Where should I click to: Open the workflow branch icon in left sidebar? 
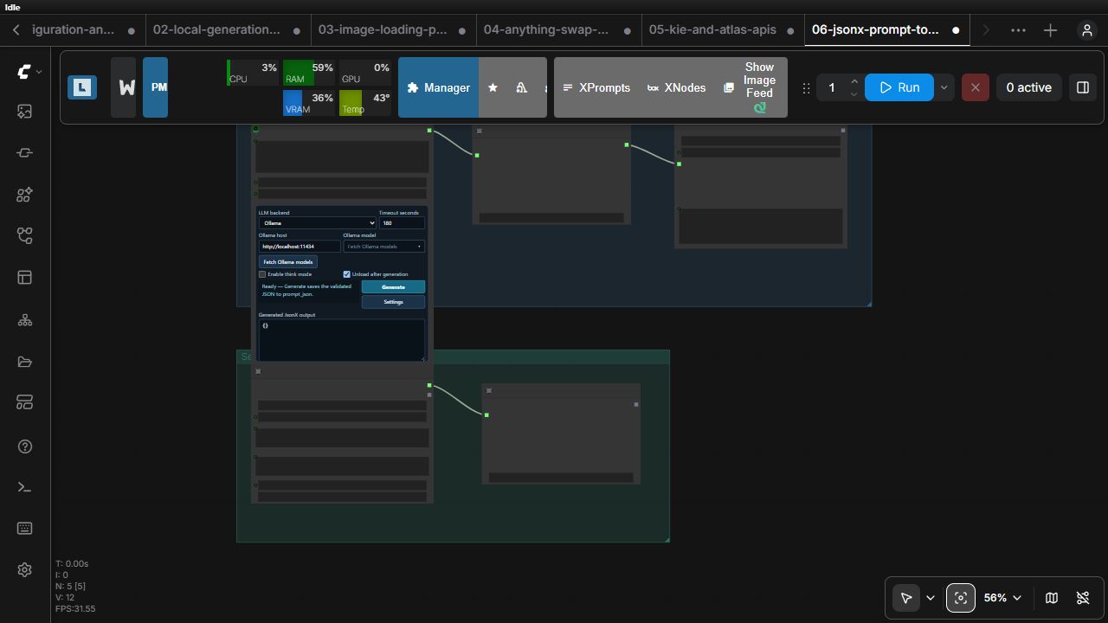[24, 236]
